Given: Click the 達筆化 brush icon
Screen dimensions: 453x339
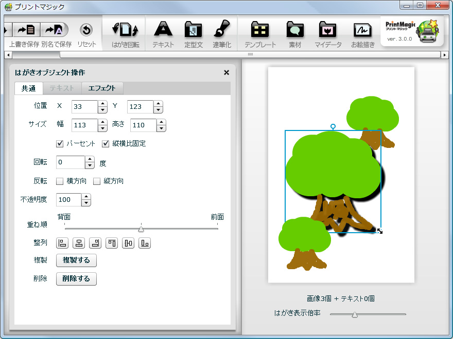Looking at the screenshot, I should click(x=221, y=32).
